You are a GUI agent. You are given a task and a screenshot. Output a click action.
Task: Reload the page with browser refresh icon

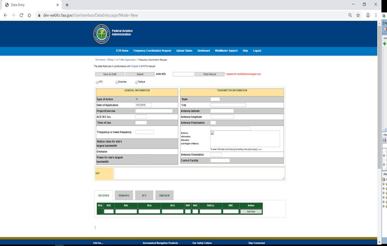21,15
